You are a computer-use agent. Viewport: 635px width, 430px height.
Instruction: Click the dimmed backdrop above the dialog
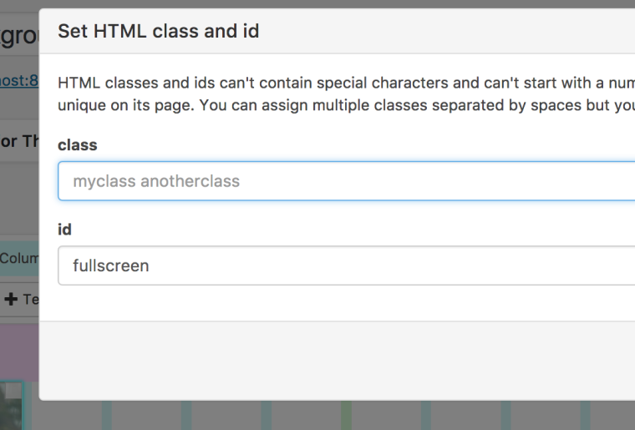(x=334, y=4)
